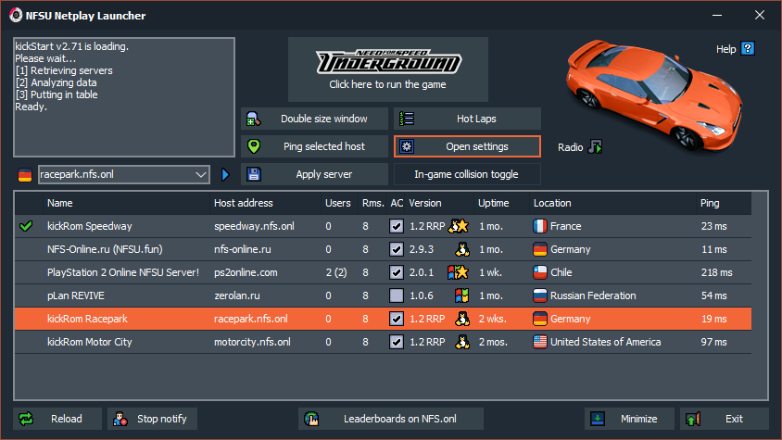
Task: Click the Double size window magnifier icon
Action: click(x=254, y=119)
